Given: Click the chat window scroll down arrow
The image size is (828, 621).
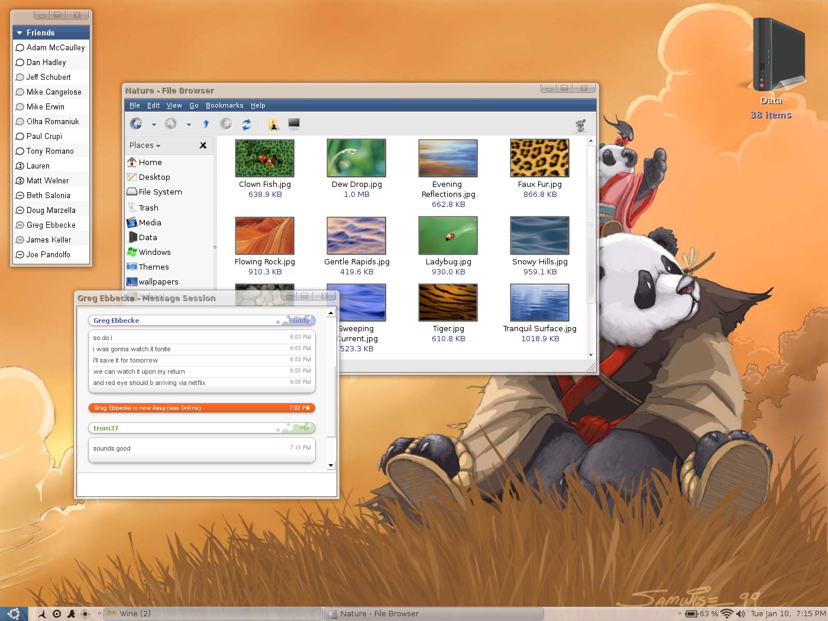Looking at the screenshot, I should click(x=331, y=465).
